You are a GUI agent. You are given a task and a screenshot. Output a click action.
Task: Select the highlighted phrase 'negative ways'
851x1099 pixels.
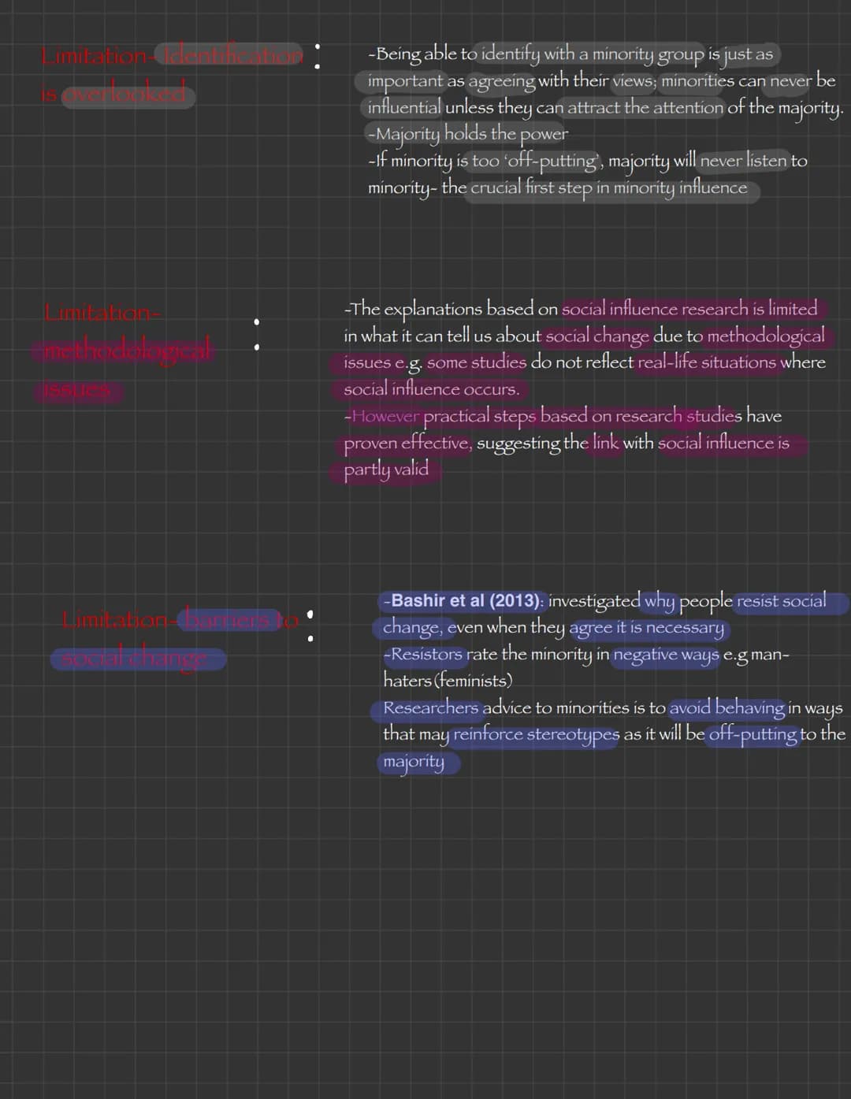(x=666, y=655)
